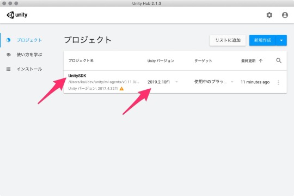Open Unity version dropdown 2019.2.10f1
294x196 pixels.
163,82
